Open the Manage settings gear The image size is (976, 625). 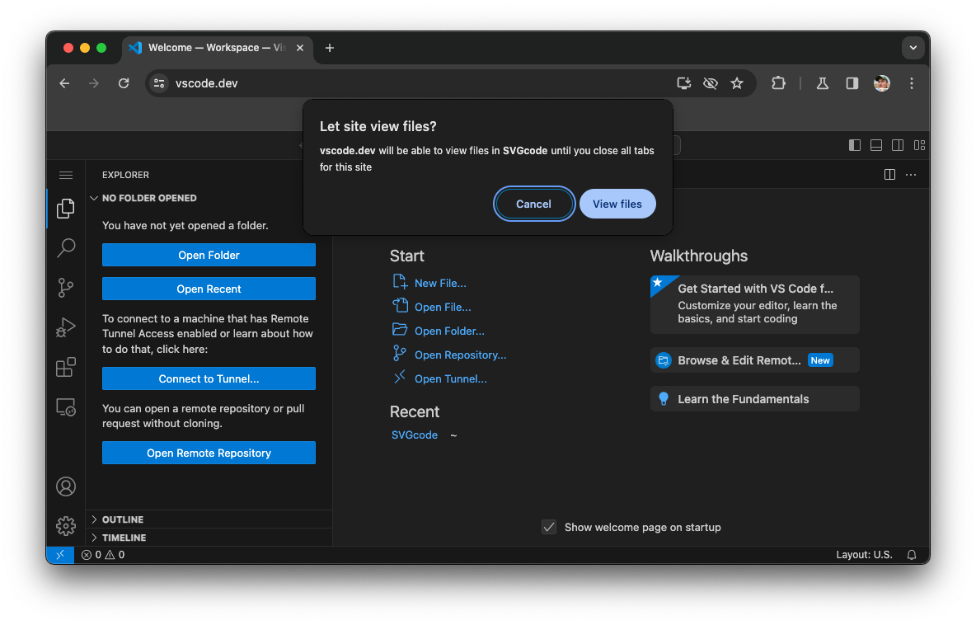coord(66,525)
